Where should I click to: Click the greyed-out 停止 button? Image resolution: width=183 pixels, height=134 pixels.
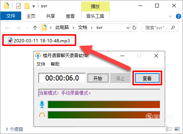tap(121, 78)
